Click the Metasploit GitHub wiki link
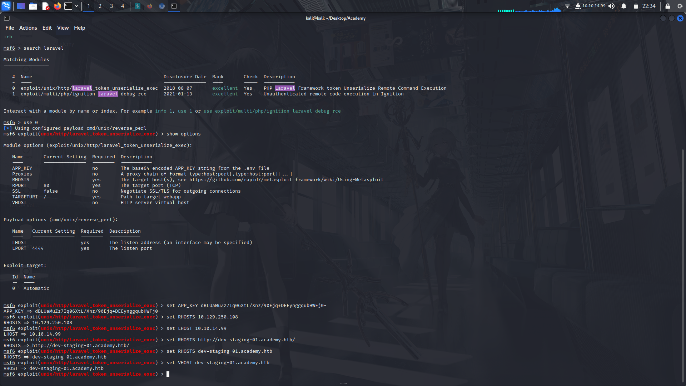The height and width of the screenshot is (386, 686). point(286,179)
